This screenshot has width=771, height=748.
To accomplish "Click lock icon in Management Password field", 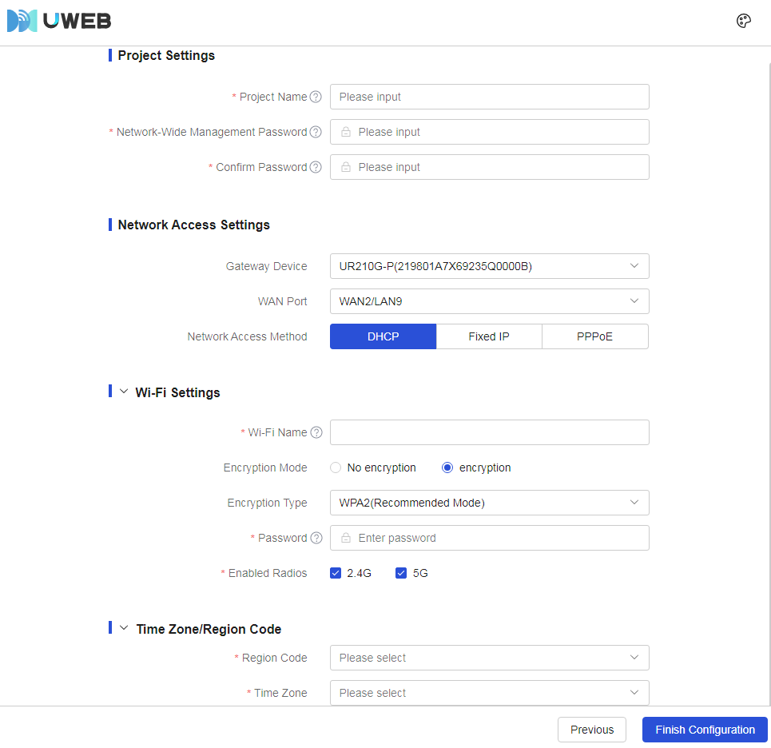I will pyautogui.click(x=346, y=132).
